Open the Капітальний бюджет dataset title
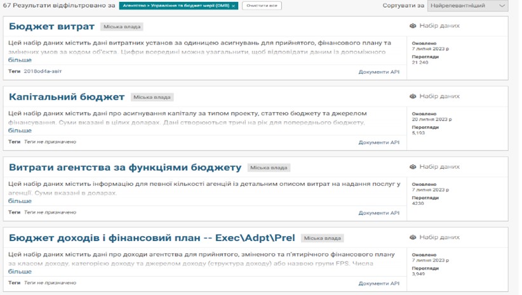 67,97
